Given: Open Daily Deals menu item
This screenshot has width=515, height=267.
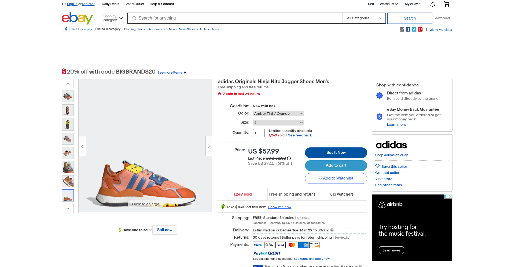Looking at the screenshot, I should [x=111, y=4].
